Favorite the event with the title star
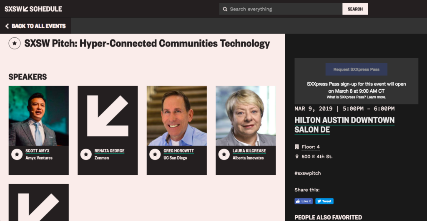Viewport: 427px width, 221px height. coord(15,43)
